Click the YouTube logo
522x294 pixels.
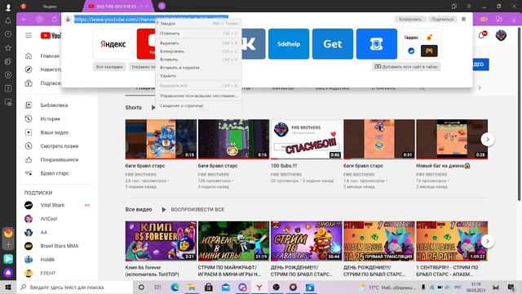pos(51,35)
